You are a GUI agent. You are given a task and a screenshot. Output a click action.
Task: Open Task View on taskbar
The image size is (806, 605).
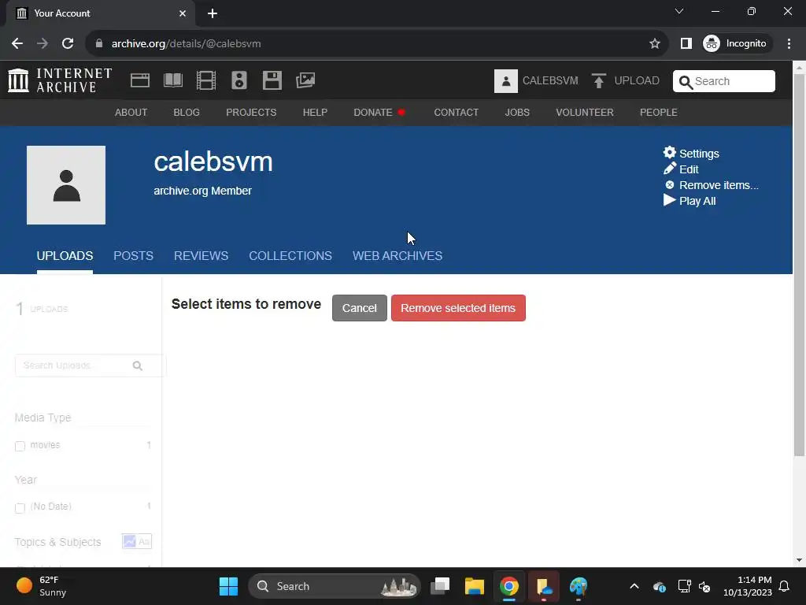(x=440, y=586)
